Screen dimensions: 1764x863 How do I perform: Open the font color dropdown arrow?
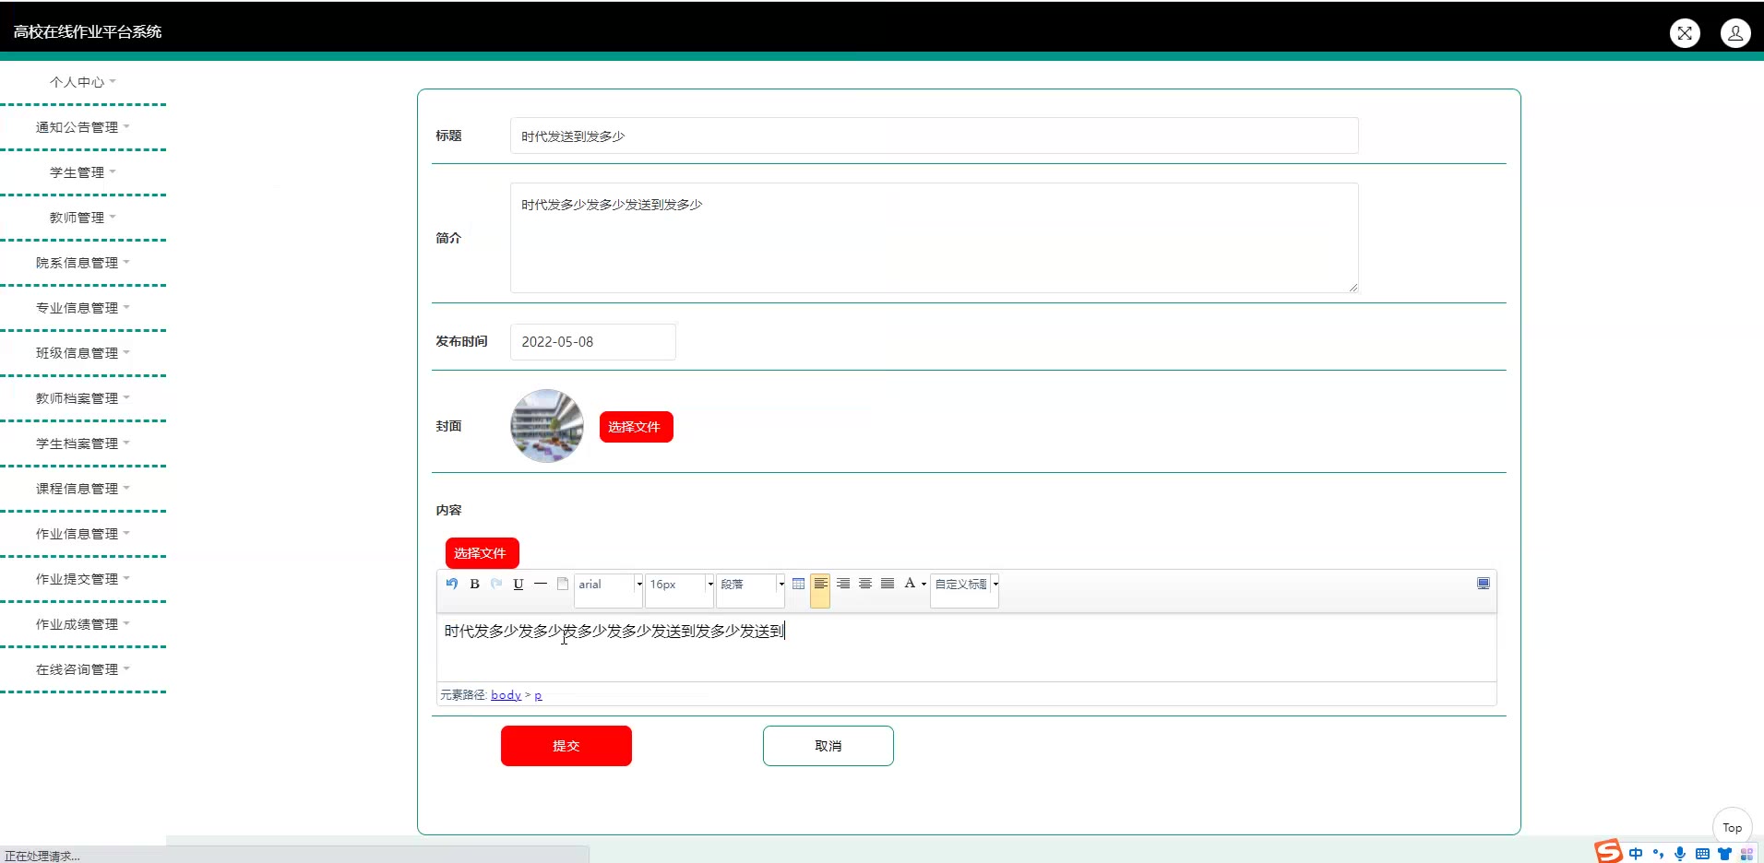924,584
